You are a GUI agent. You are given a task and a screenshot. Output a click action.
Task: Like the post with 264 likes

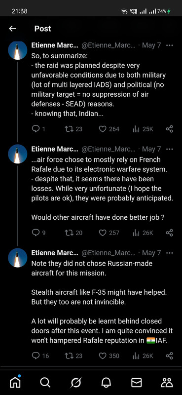(x=109, y=129)
